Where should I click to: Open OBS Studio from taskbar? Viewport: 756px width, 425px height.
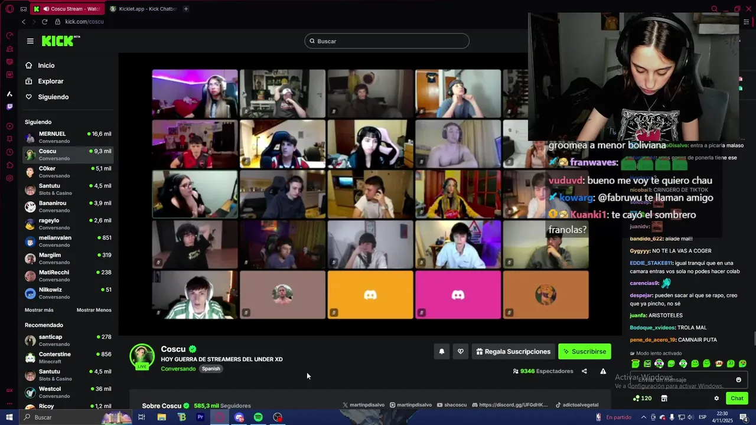(278, 417)
